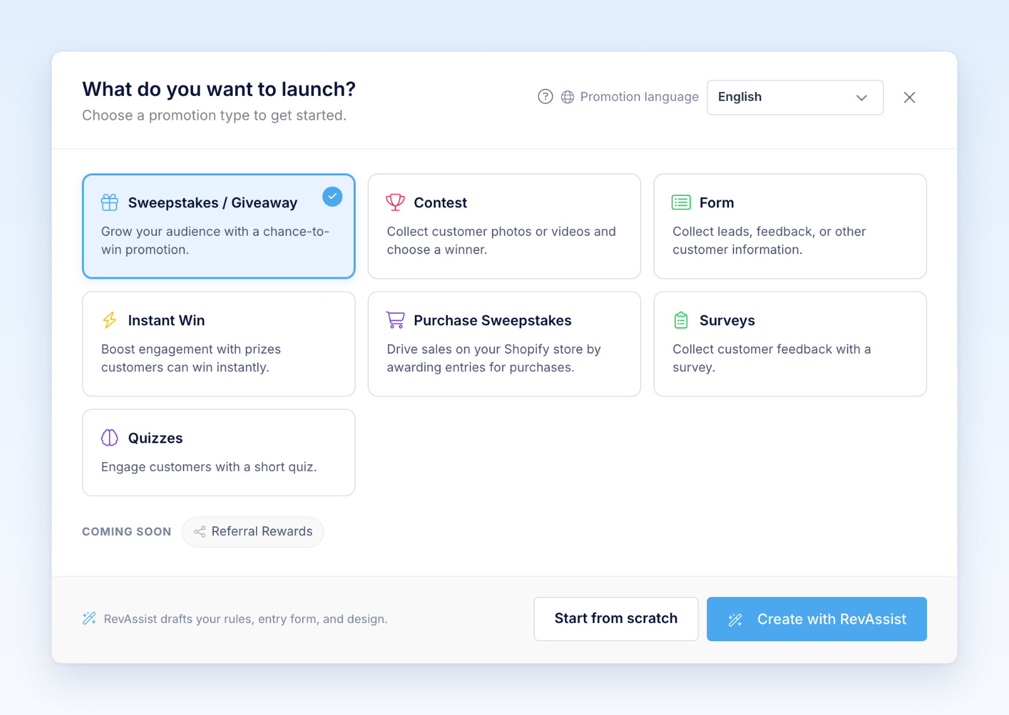
Task: Click 'Collect customer photos or videos' description
Action: (501, 240)
